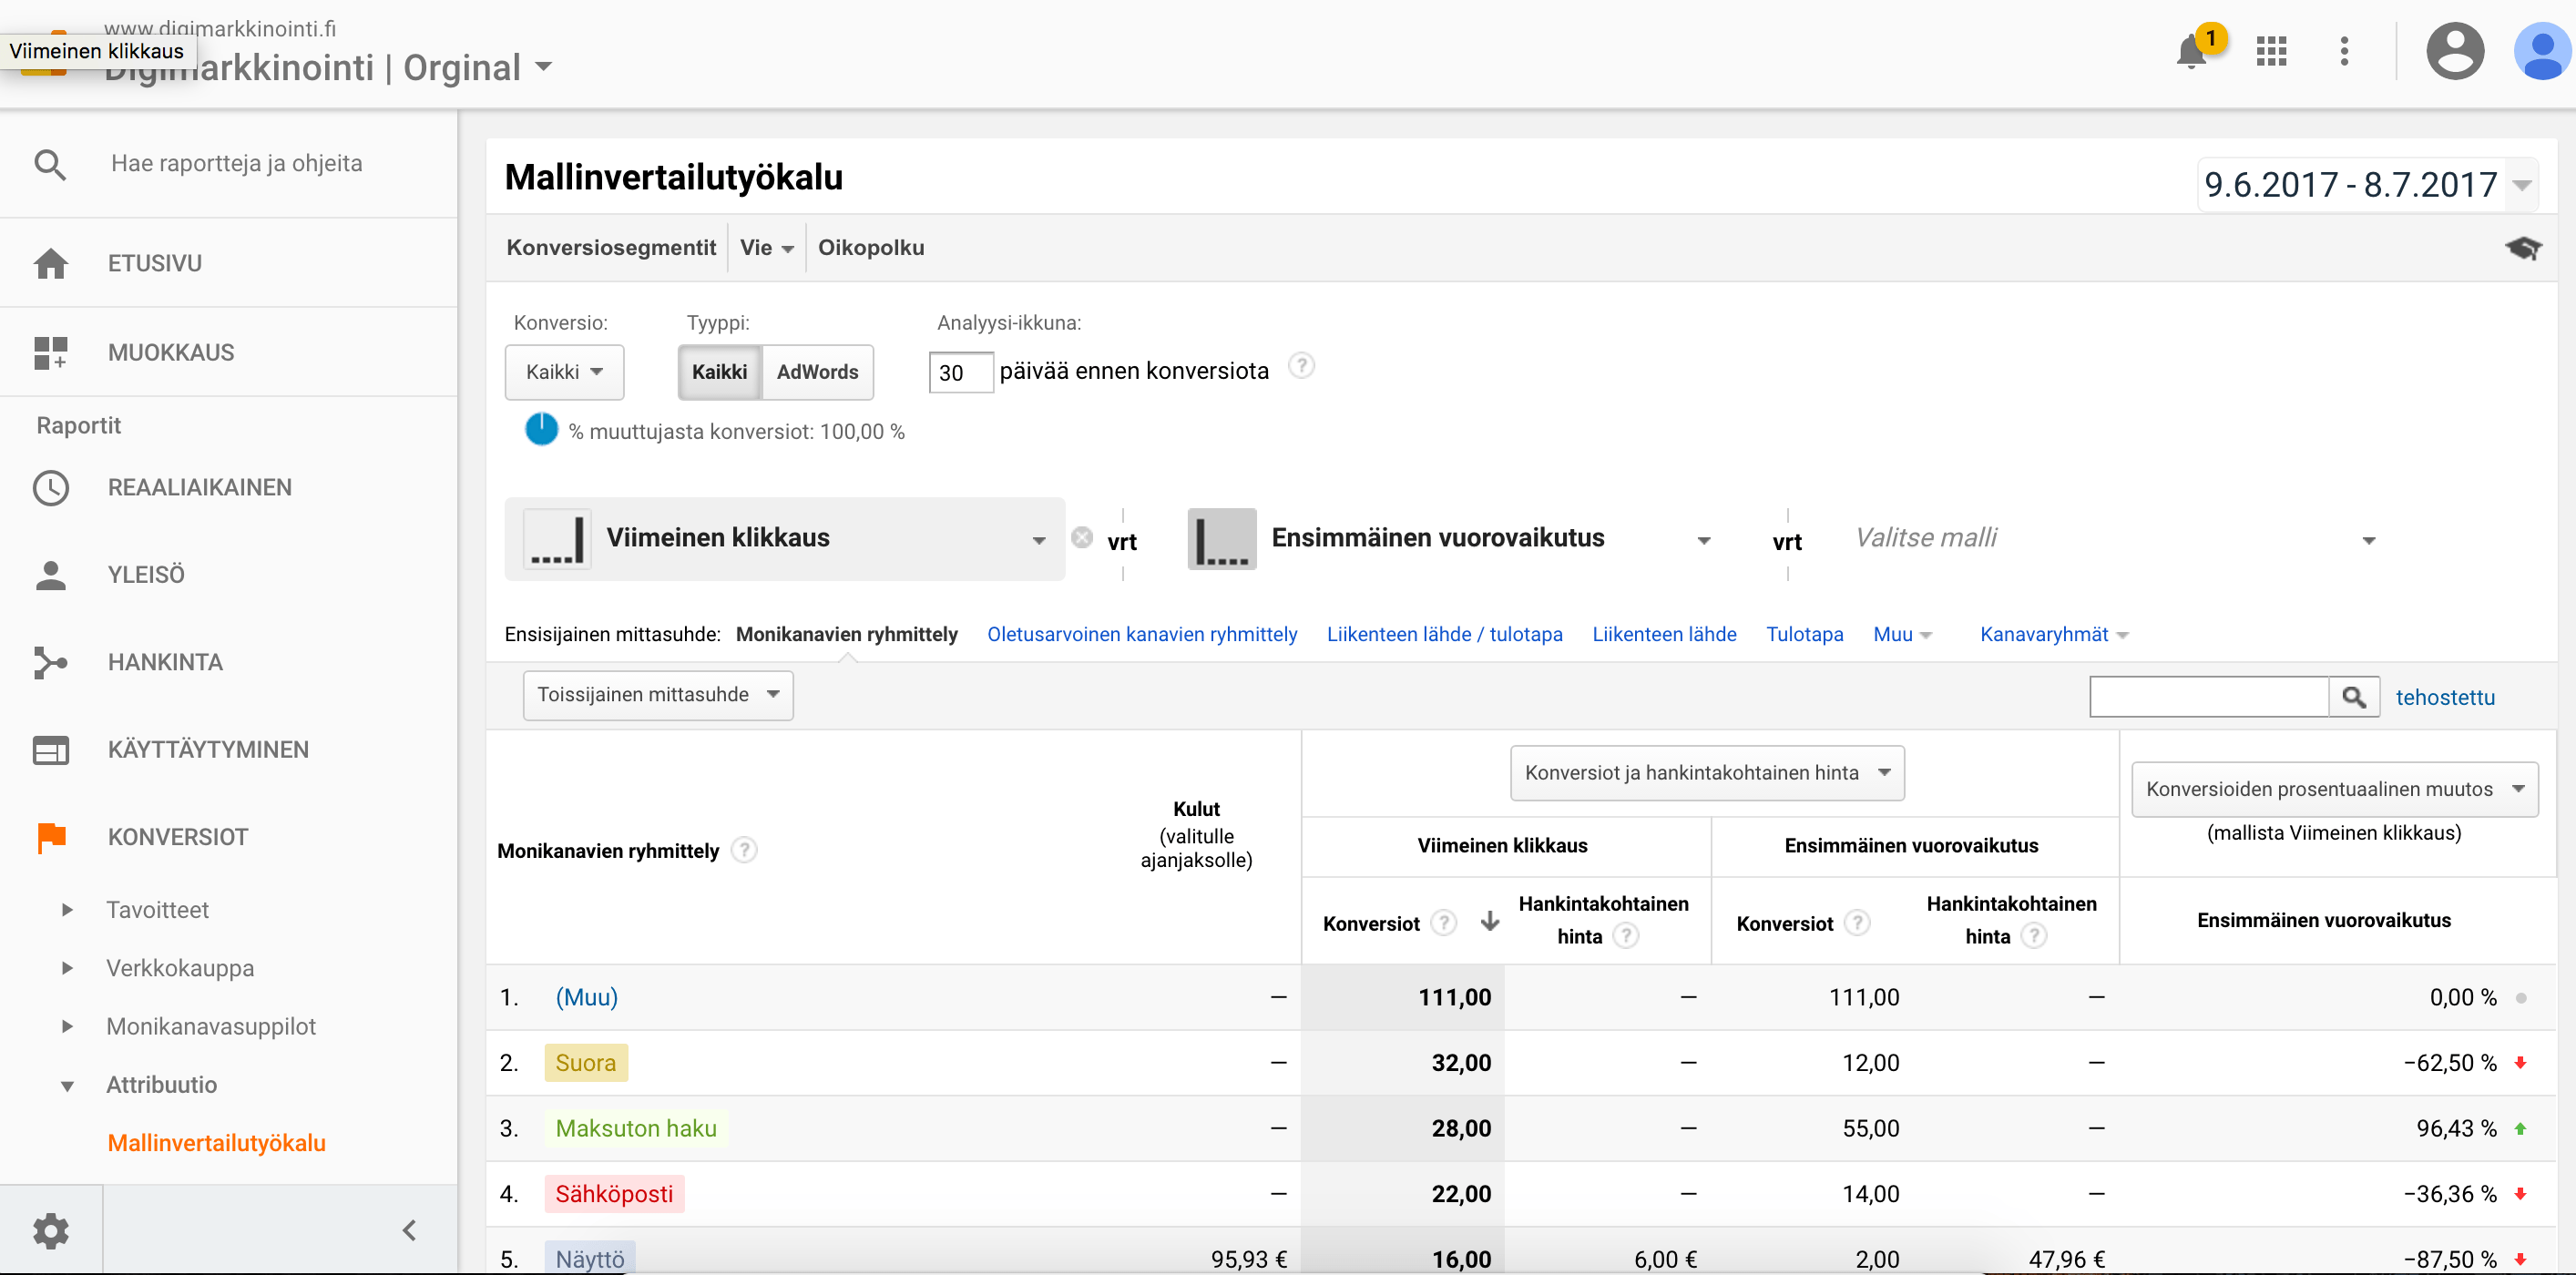Click the table search text field
The image size is (2576, 1275).
(x=2209, y=697)
